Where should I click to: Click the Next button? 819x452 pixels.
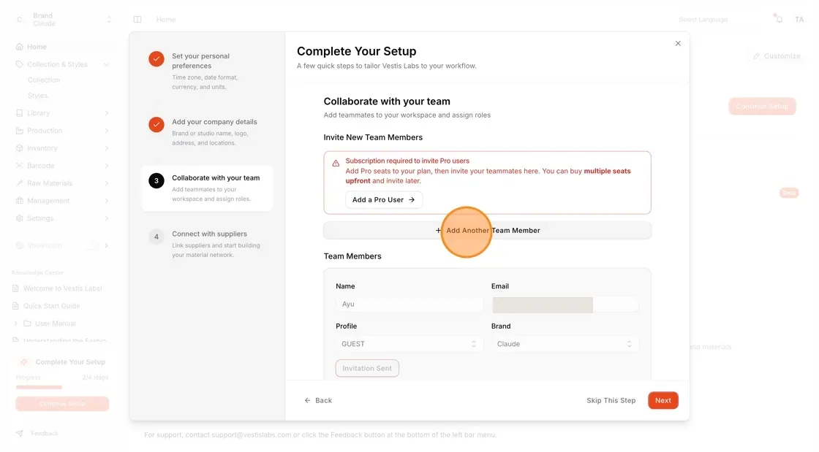click(x=663, y=400)
